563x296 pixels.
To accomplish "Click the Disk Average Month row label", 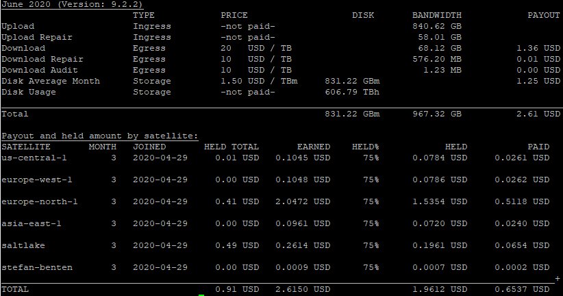I will coord(51,81).
